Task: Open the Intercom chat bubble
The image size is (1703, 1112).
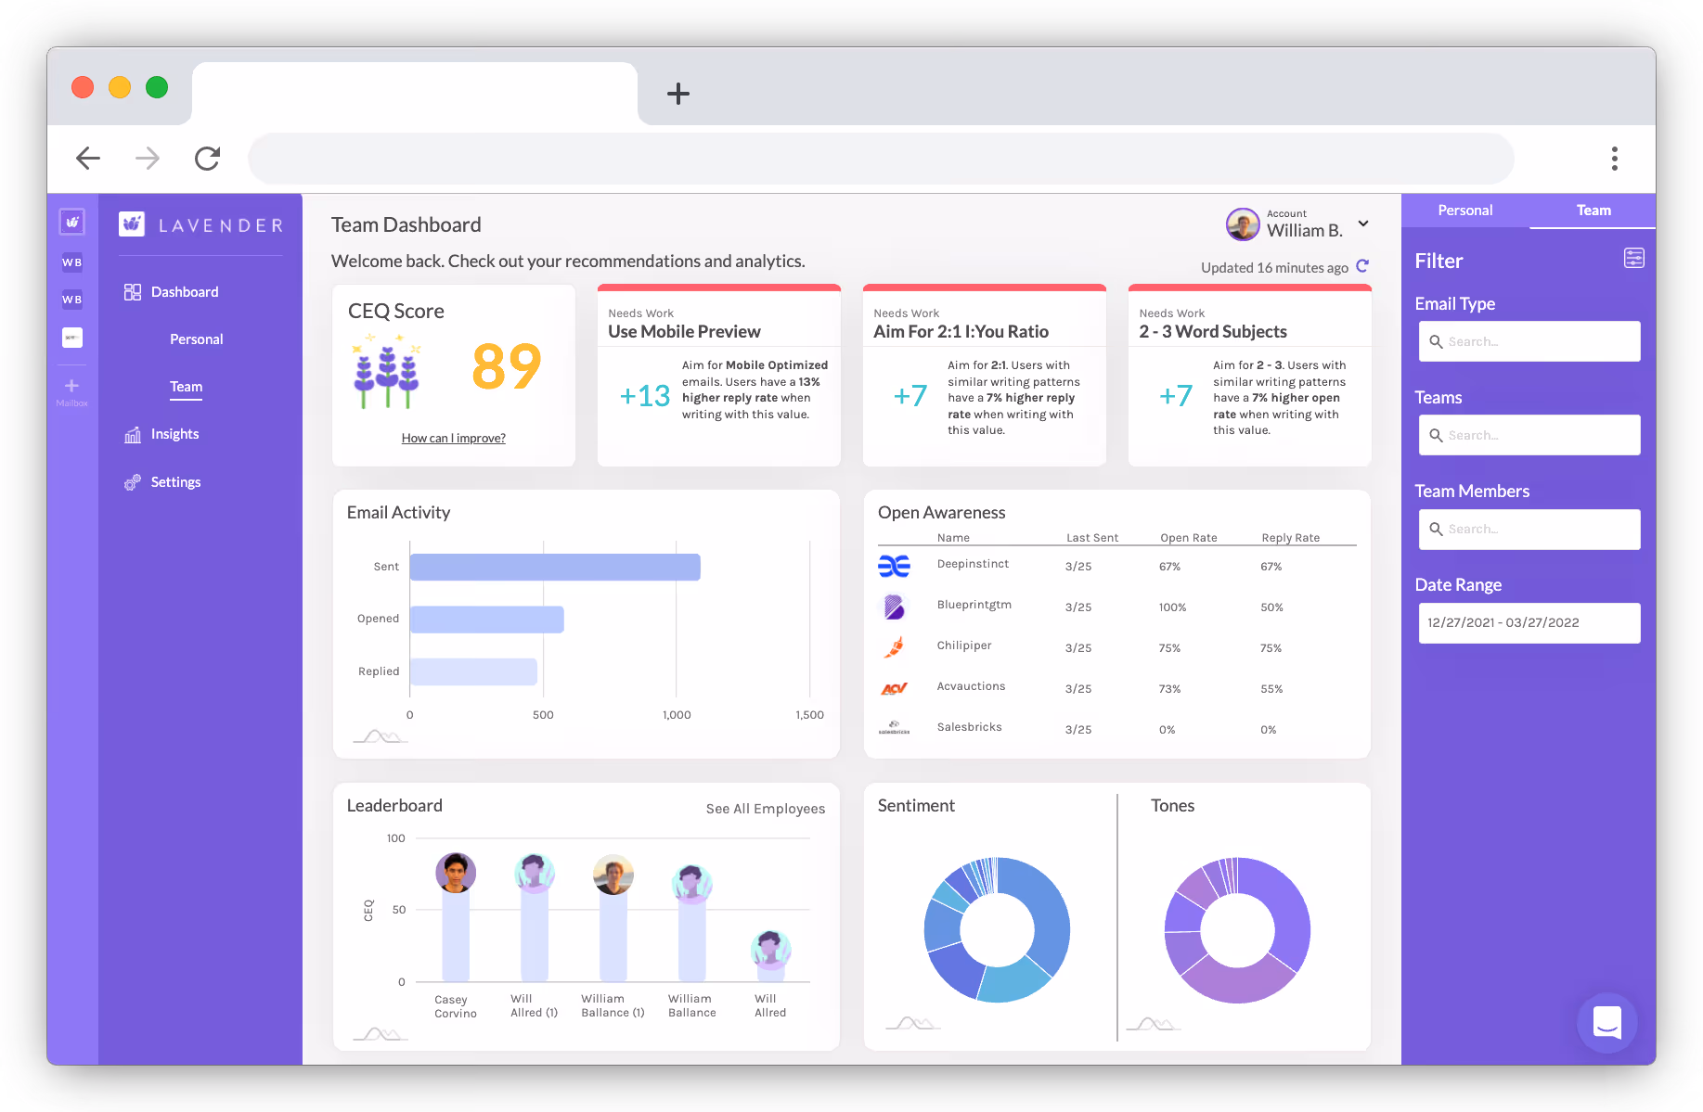Action: (1607, 1023)
